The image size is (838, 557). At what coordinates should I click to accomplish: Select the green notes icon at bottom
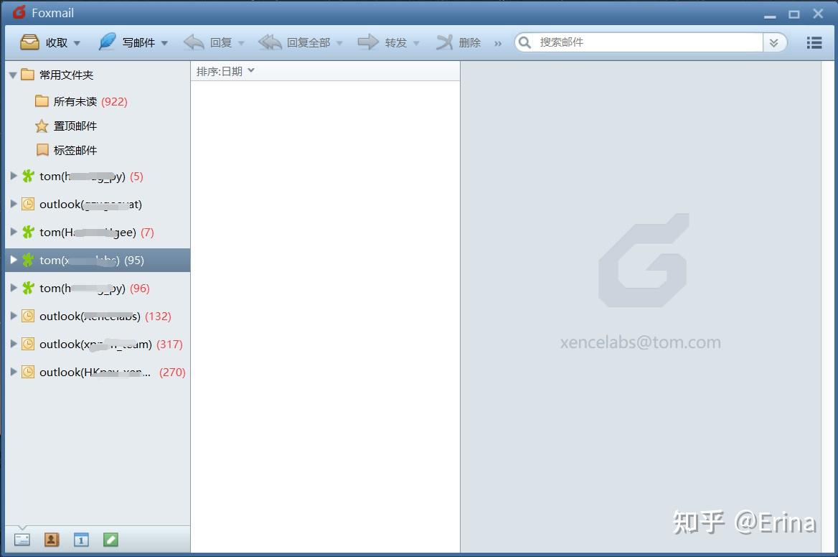[110, 538]
